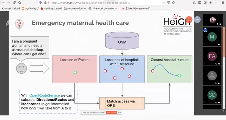
Task: Select the FA participant thumbnail
Action: pos(212,56)
